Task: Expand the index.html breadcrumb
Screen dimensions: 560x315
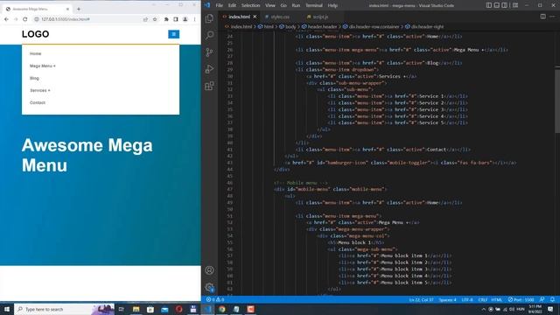Action: (x=239, y=27)
